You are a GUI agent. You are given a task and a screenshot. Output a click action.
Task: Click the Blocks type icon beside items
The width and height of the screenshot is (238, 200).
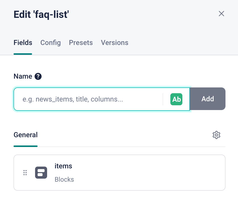[x=41, y=173]
